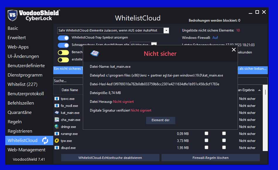This screenshot has height=170, width=278.
Task: Select the fix_modl.exe file icon
Action: (57, 106)
